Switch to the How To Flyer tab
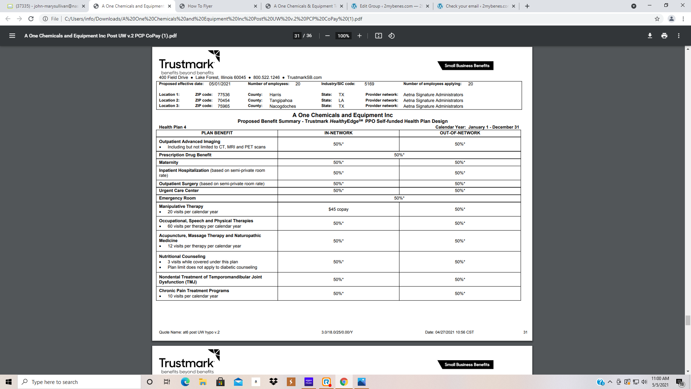This screenshot has height=389, width=691. tap(218, 6)
